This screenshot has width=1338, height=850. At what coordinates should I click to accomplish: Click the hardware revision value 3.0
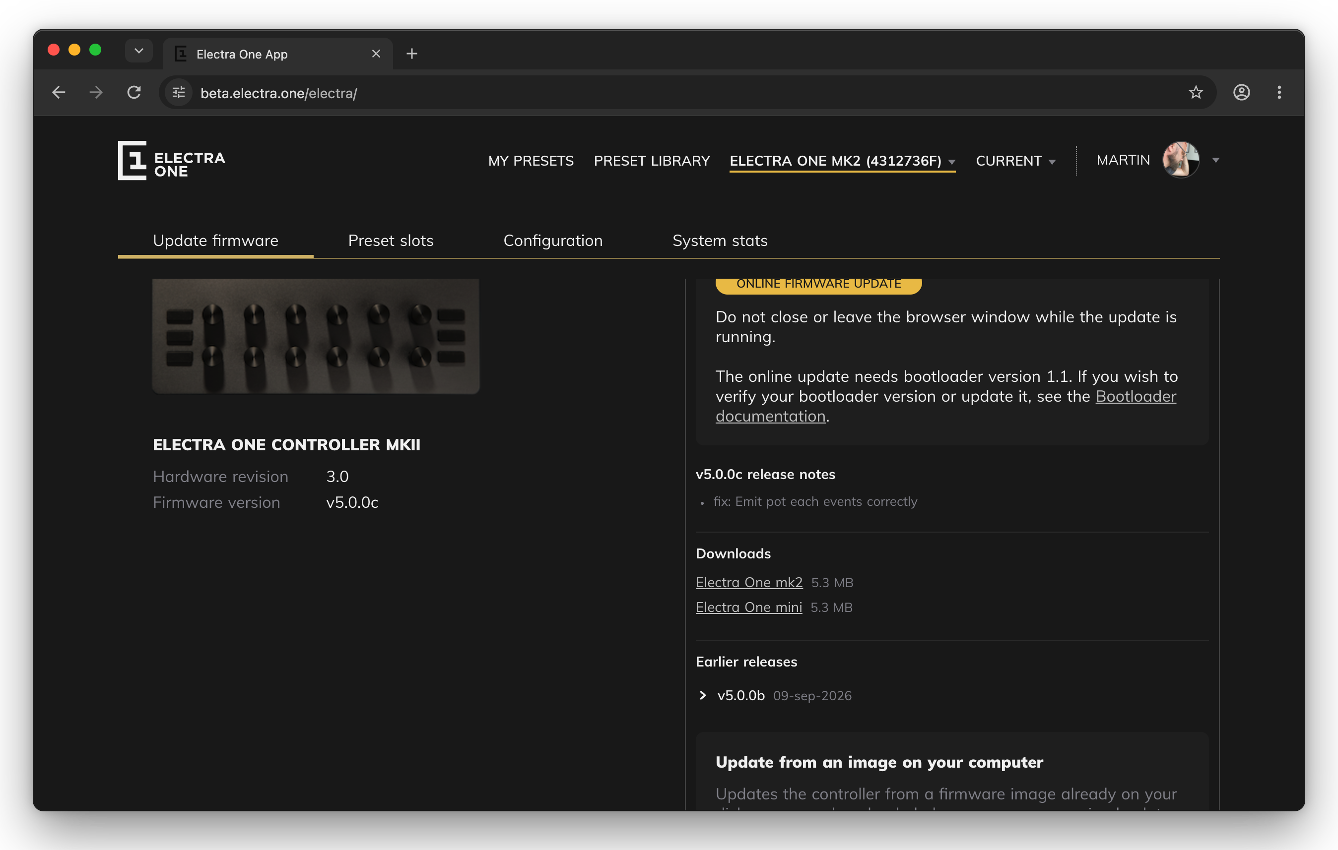337,477
